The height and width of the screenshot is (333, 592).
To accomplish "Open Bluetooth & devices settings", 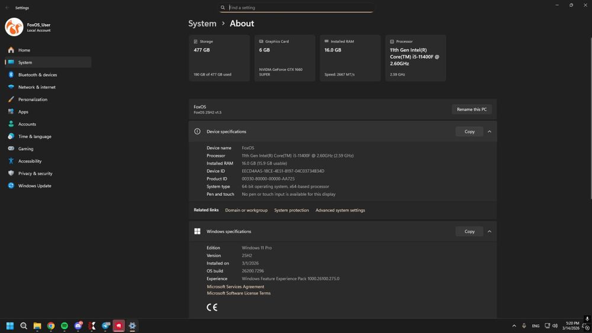I will [x=37, y=75].
